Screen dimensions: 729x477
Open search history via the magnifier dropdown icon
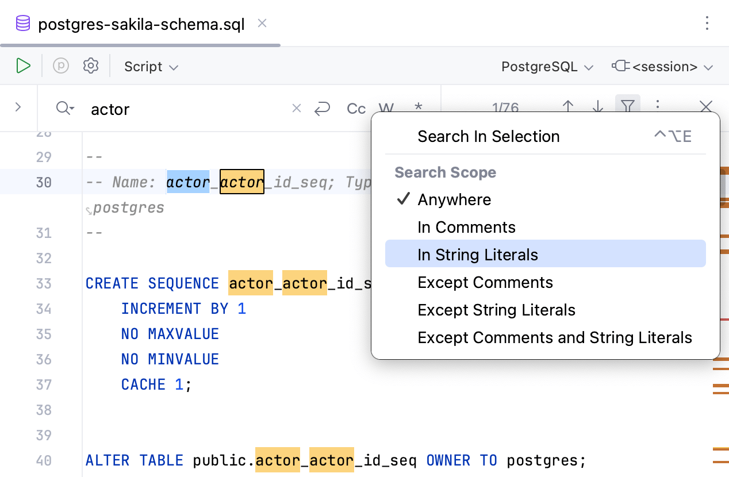[x=64, y=108]
